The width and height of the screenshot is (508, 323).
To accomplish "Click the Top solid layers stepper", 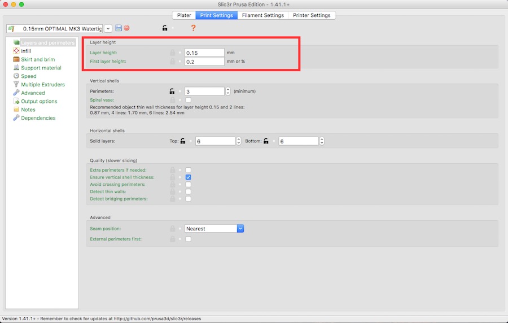I will 238,141.
